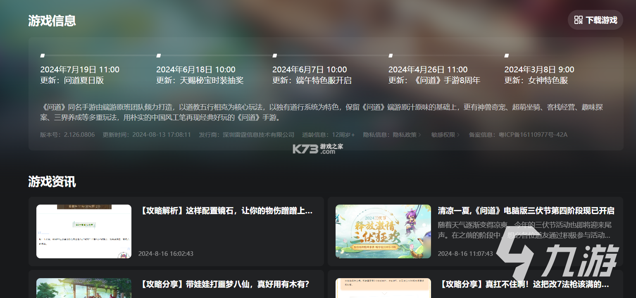
Task: Select the 2024年7月19日 11:00 timeline marker
Action: [x=42, y=55]
